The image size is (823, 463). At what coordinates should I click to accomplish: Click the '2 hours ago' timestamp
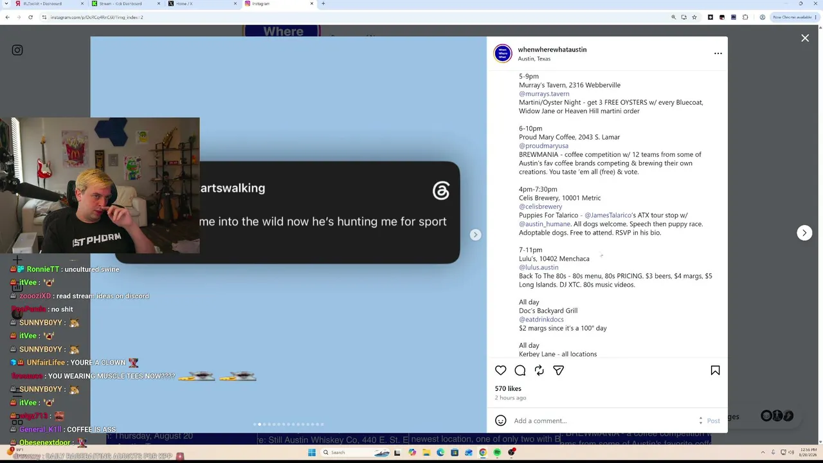point(511,398)
